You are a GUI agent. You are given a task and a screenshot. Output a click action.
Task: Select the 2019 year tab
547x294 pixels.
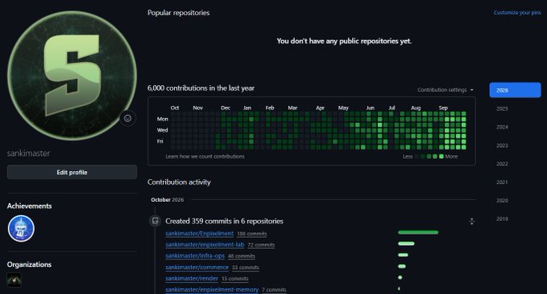point(502,218)
